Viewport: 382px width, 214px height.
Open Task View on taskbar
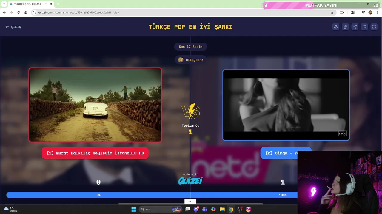pyautogui.click(x=187, y=209)
